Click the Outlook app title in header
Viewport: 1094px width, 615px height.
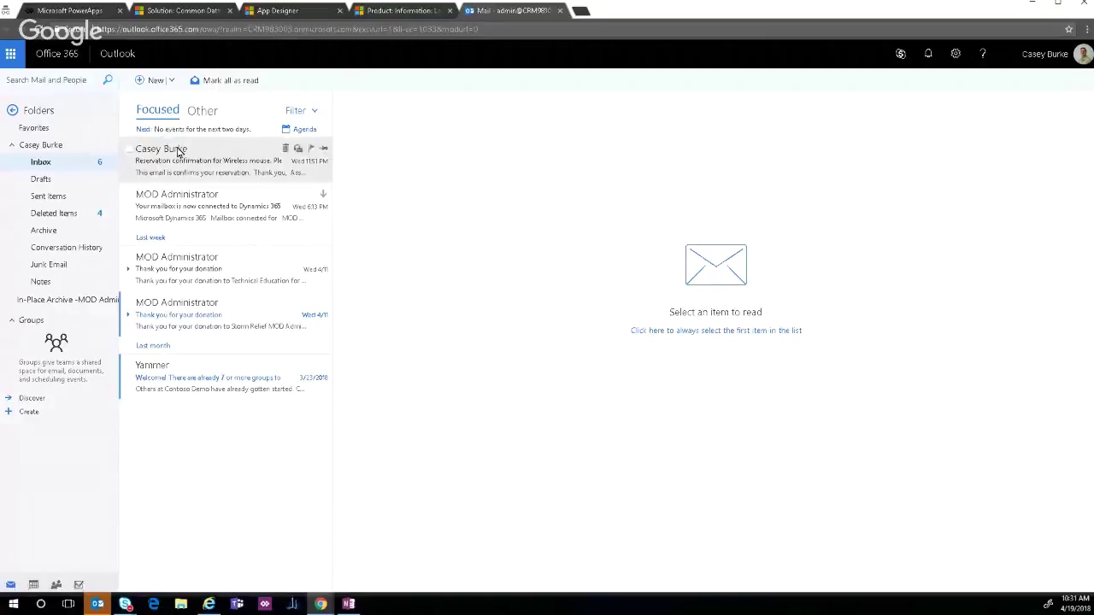click(117, 54)
